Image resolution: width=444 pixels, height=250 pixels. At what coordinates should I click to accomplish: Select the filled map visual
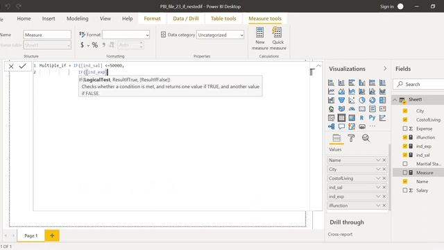(x=341, y=109)
